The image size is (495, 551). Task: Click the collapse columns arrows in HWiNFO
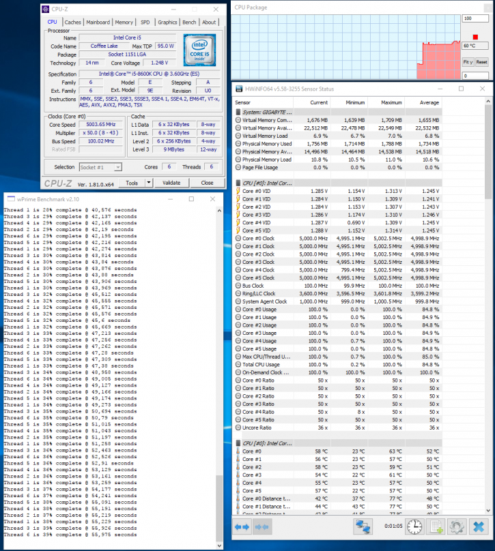261,526
